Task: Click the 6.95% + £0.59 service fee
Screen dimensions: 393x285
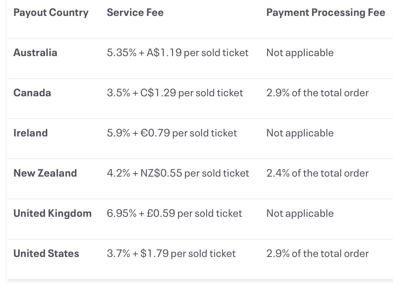Action: point(174,213)
